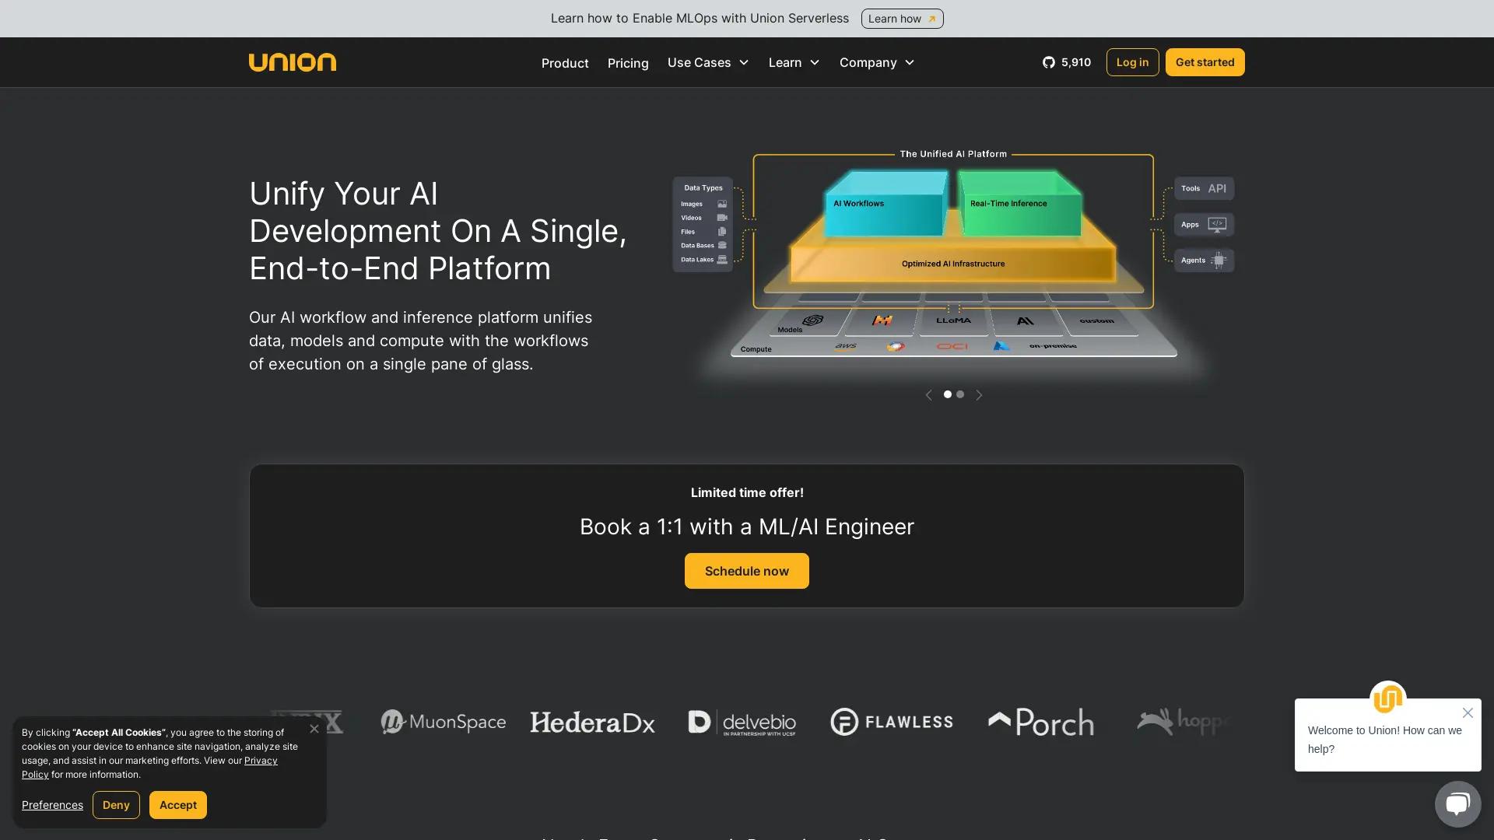Click the Schedule now button
The image size is (1494, 840).
(746, 570)
